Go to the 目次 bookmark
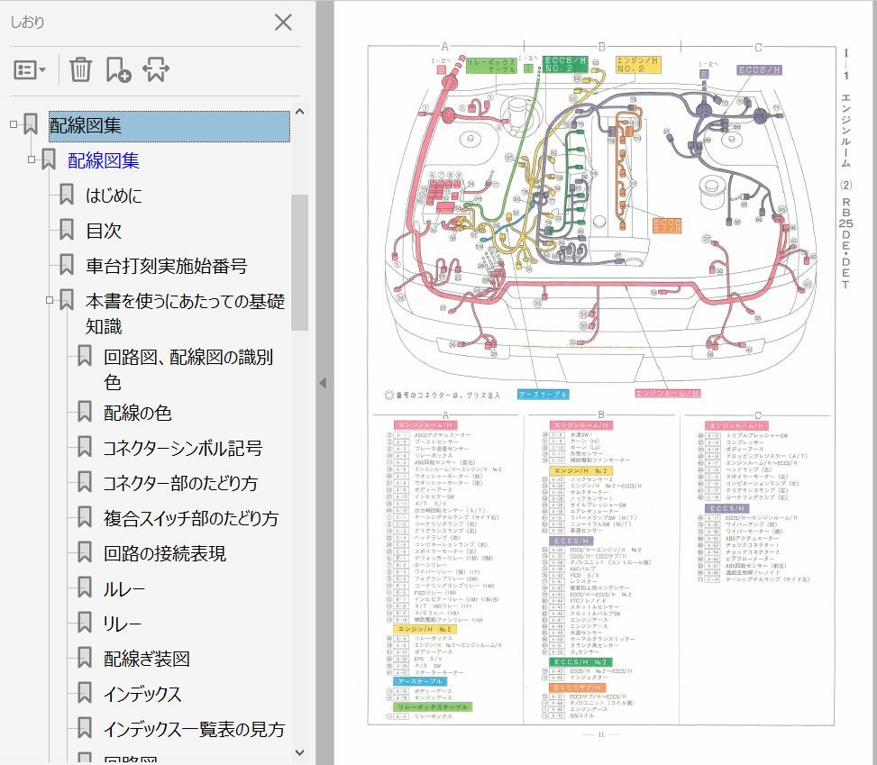This screenshot has height=765, width=877. click(104, 231)
